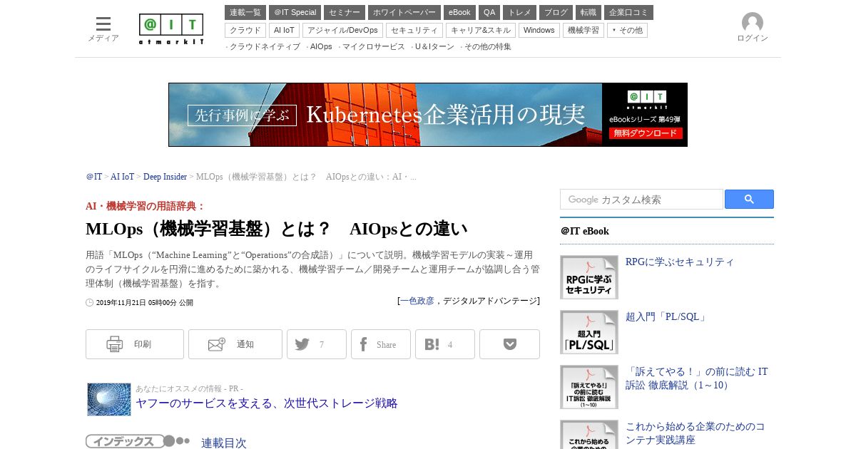856x449 pixels.
Task: Select the セキュリティ category tab
Action: (x=414, y=30)
